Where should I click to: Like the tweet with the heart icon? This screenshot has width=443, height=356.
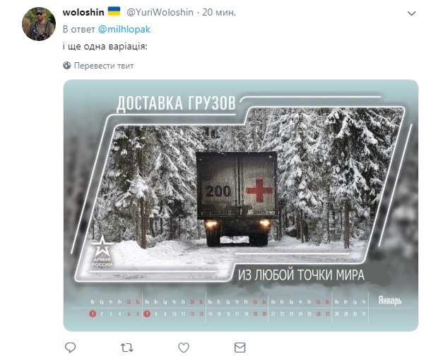point(184,348)
